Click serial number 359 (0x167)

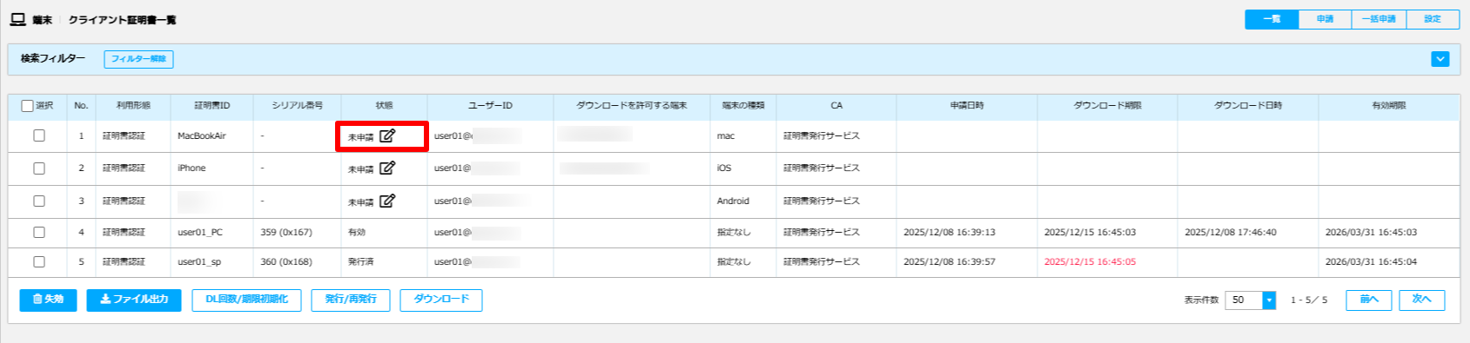click(x=286, y=233)
